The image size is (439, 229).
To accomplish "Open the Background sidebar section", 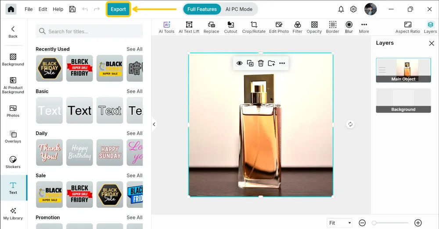I will pyautogui.click(x=13, y=60).
